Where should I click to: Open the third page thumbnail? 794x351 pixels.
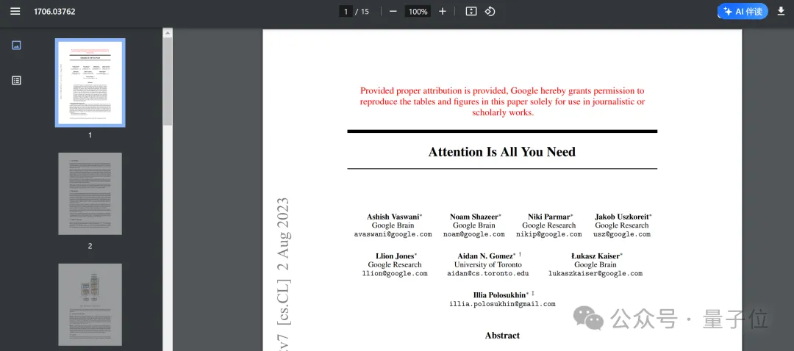click(90, 305)
